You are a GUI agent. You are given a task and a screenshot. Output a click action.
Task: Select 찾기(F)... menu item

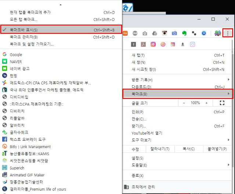click(178, 126)
